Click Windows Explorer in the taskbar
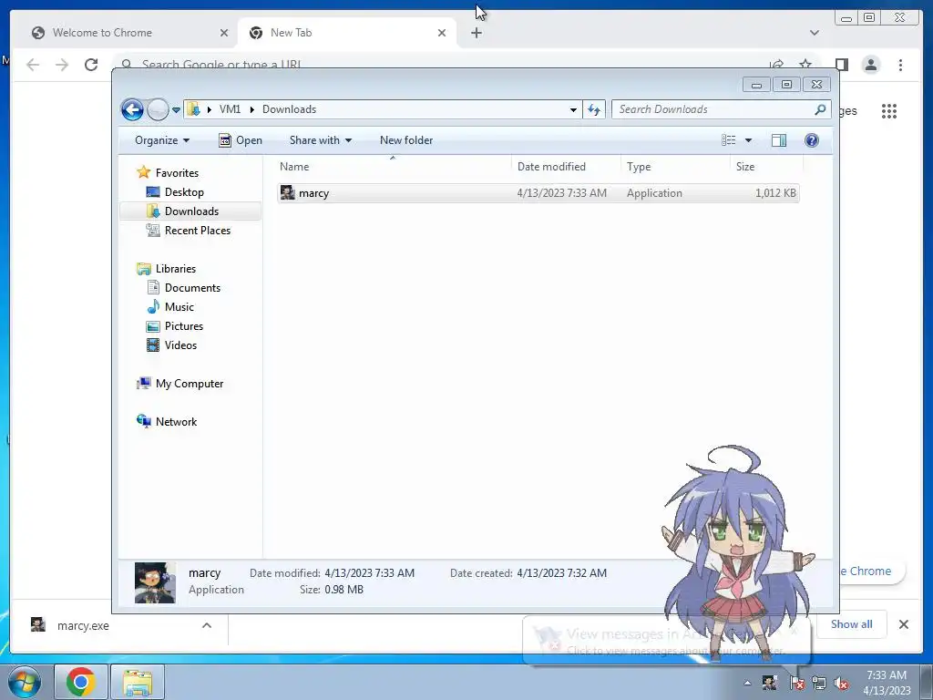933x700 pixels. (138, 682)
